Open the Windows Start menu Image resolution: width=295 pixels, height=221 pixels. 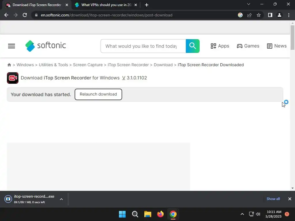(122, 214)
